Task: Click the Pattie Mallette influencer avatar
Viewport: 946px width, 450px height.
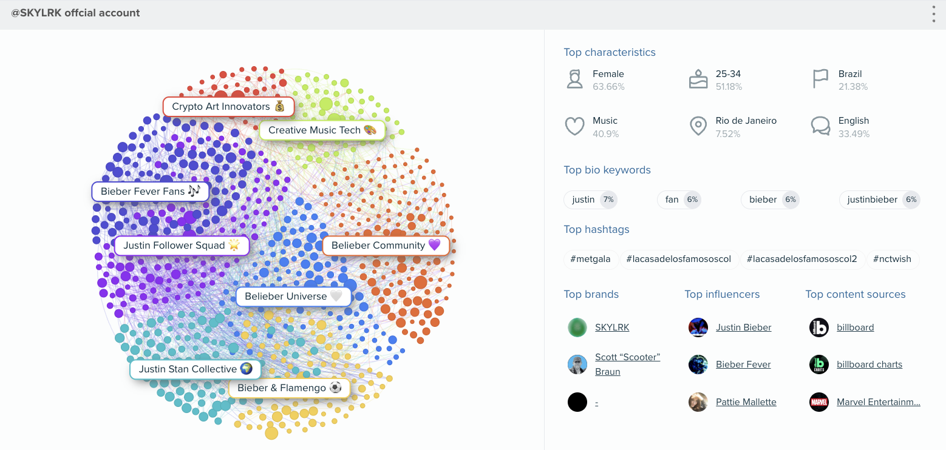Action: [698, 402]
